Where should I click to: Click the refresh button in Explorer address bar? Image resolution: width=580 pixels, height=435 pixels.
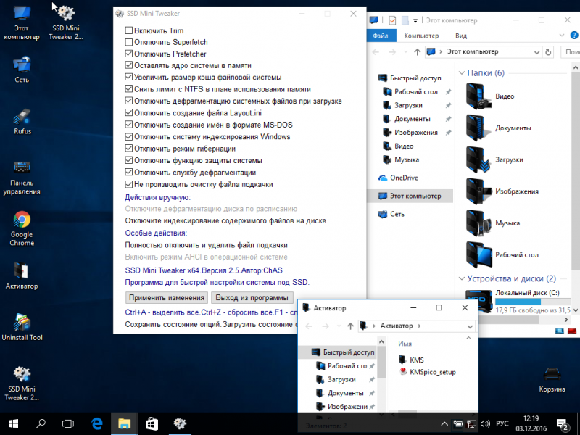[548, 52]
